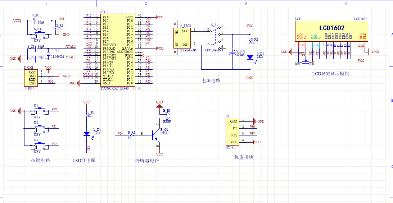Click the S_D1 power LED symbol

point(250,57)
